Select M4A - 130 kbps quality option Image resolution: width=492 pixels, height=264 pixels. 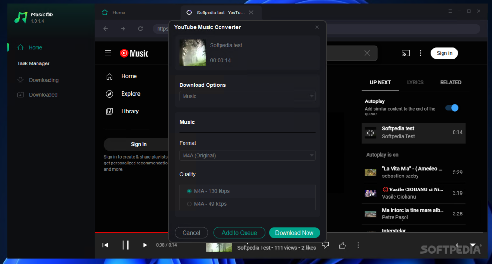pos(189,191)
